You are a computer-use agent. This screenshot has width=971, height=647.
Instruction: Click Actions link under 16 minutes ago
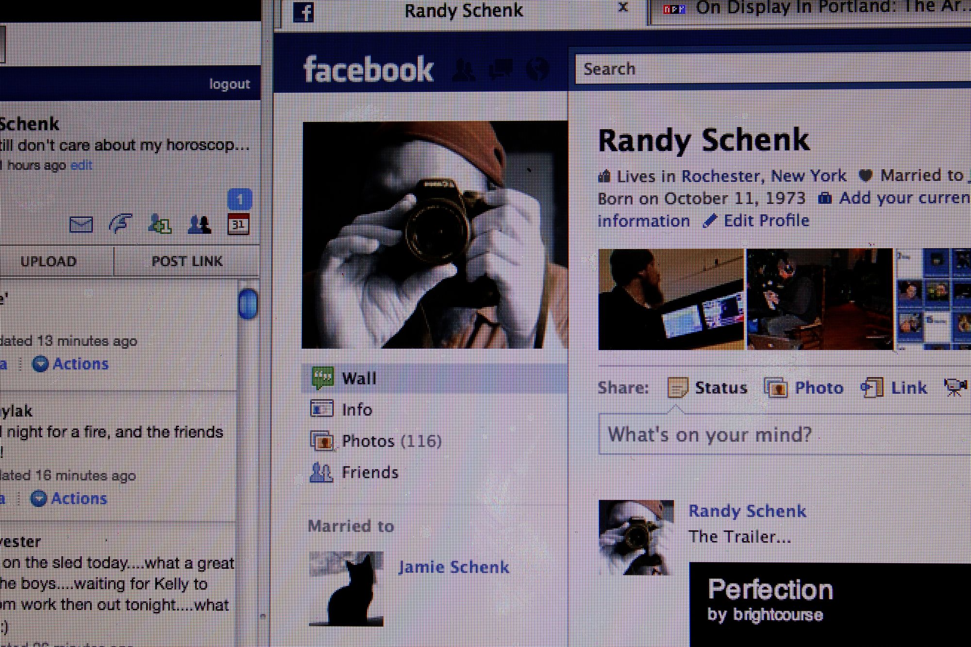(79, 498)
